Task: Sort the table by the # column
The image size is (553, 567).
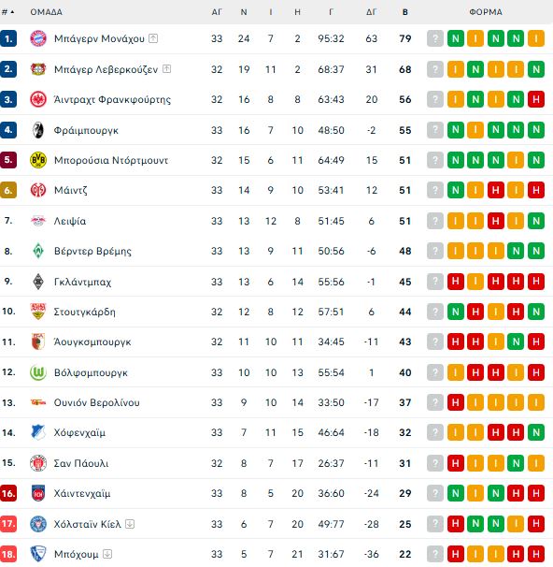Action: pos(8,12)
